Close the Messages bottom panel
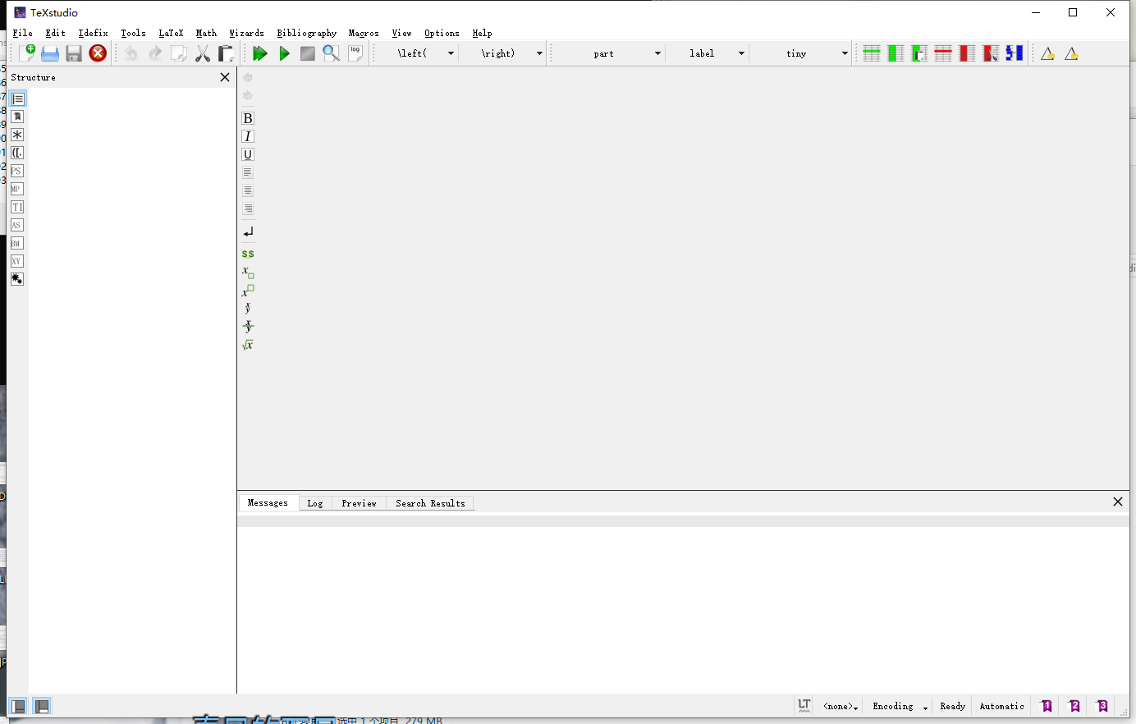1136x724 pixels. pyautogui.click(x=1118, y=502)
